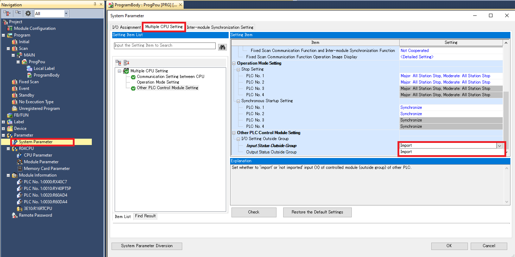Collapse the Stop Setting group
The height and width of the screenshot is (257, 515).
coord(239,70)
